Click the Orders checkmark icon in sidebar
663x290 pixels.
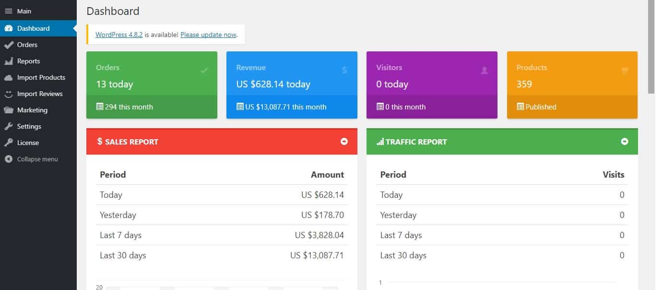8,45
